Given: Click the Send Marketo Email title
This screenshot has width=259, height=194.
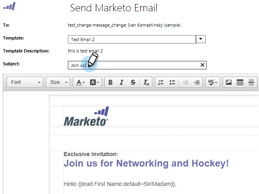Looking at the screenshot, I should (x=114, y=8).
